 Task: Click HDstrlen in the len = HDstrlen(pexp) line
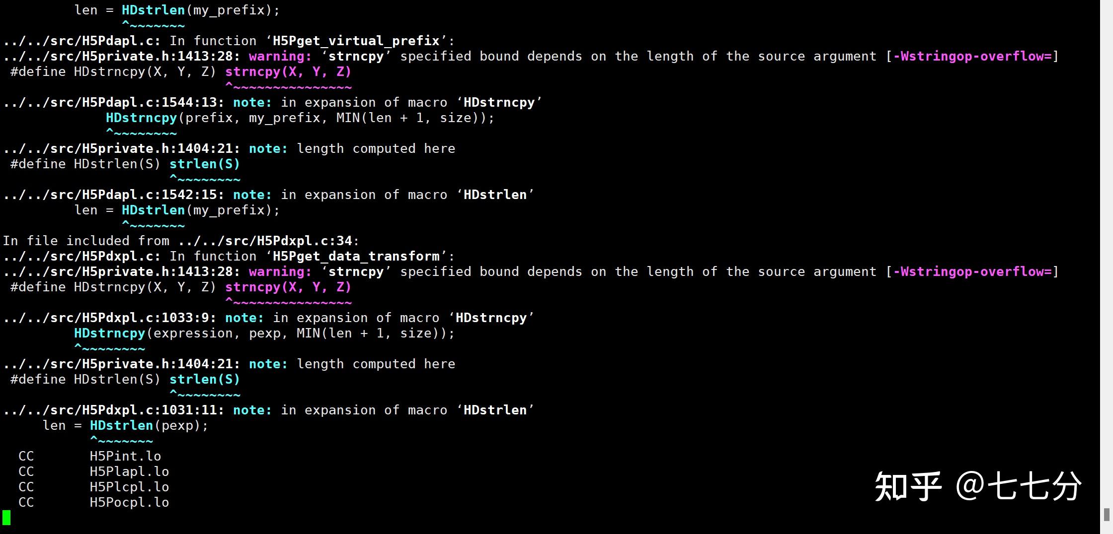pos(121,426)
